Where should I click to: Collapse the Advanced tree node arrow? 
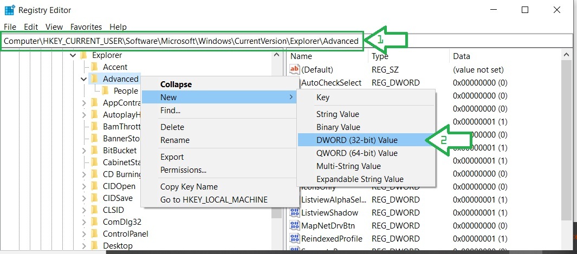(x=84, y=79)
